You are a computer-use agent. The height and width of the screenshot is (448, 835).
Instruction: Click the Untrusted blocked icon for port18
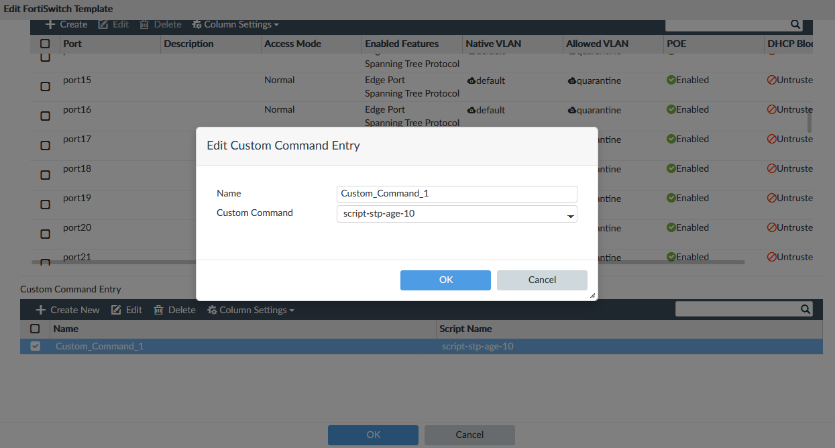click(x=772, y=168)
